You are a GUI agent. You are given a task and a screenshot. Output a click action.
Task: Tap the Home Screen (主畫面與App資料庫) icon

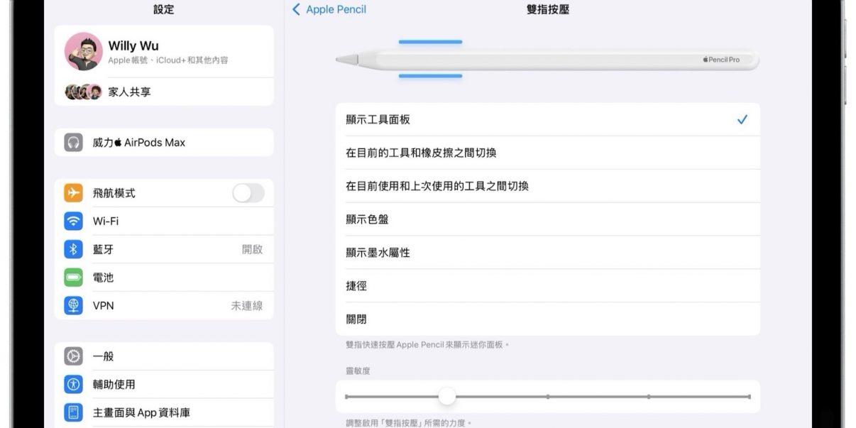click(x=74, y=412)
